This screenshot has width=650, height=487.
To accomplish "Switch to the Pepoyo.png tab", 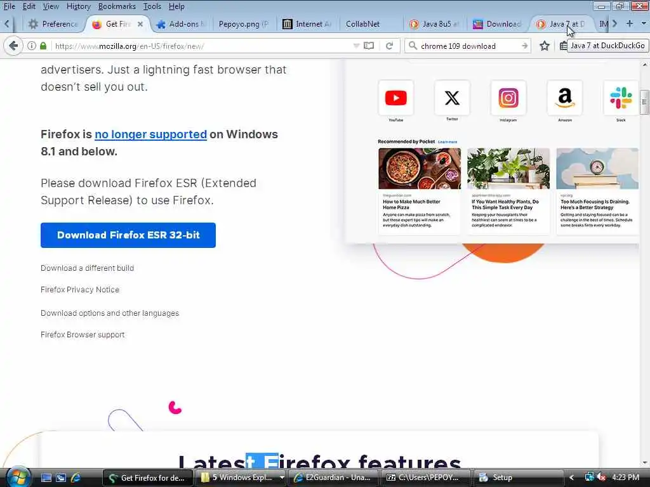I will coord(243,24).
